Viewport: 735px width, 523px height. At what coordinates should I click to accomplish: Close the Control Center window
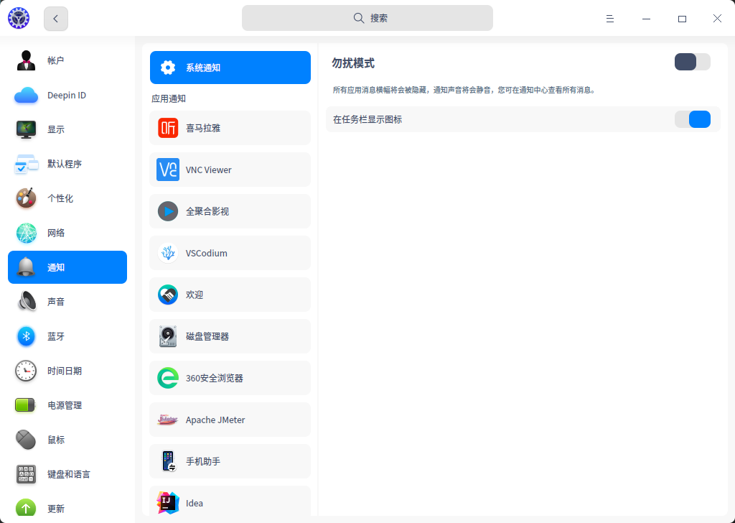tap(717, 18)
